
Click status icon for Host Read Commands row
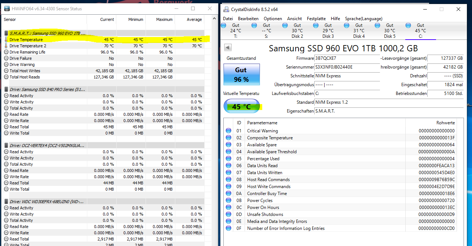tap(228, 180)
